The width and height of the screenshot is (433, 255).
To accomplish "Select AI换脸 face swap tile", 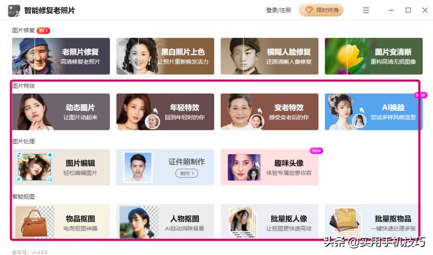I will pyautogui.click(x=373, y=112).
